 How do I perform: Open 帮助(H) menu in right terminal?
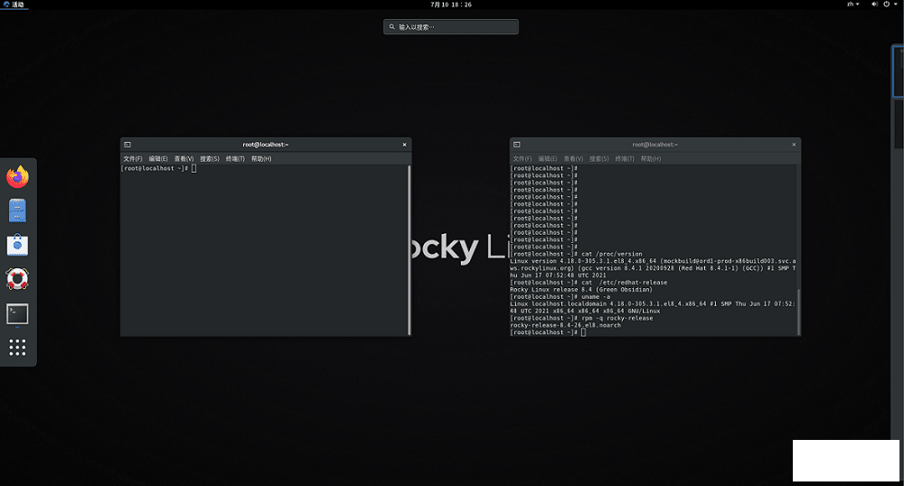(x=651, y=159)
